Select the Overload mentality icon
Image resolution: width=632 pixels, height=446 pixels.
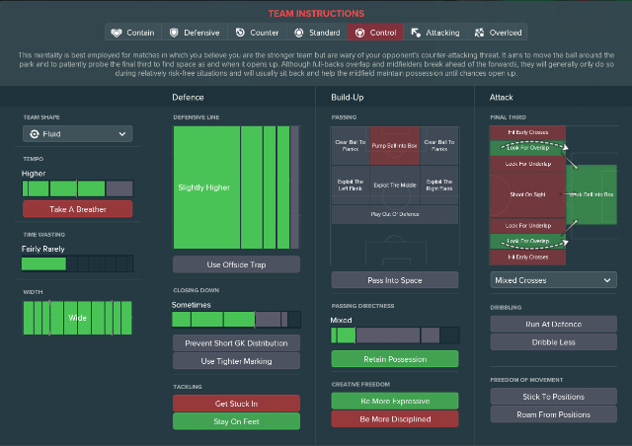479,33
